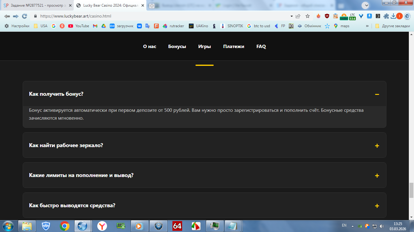Show browser downloads via tray arrow icon

[393, 16]
